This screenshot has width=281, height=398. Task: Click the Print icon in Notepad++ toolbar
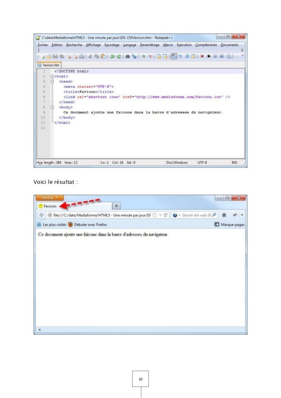pos(81,56)
